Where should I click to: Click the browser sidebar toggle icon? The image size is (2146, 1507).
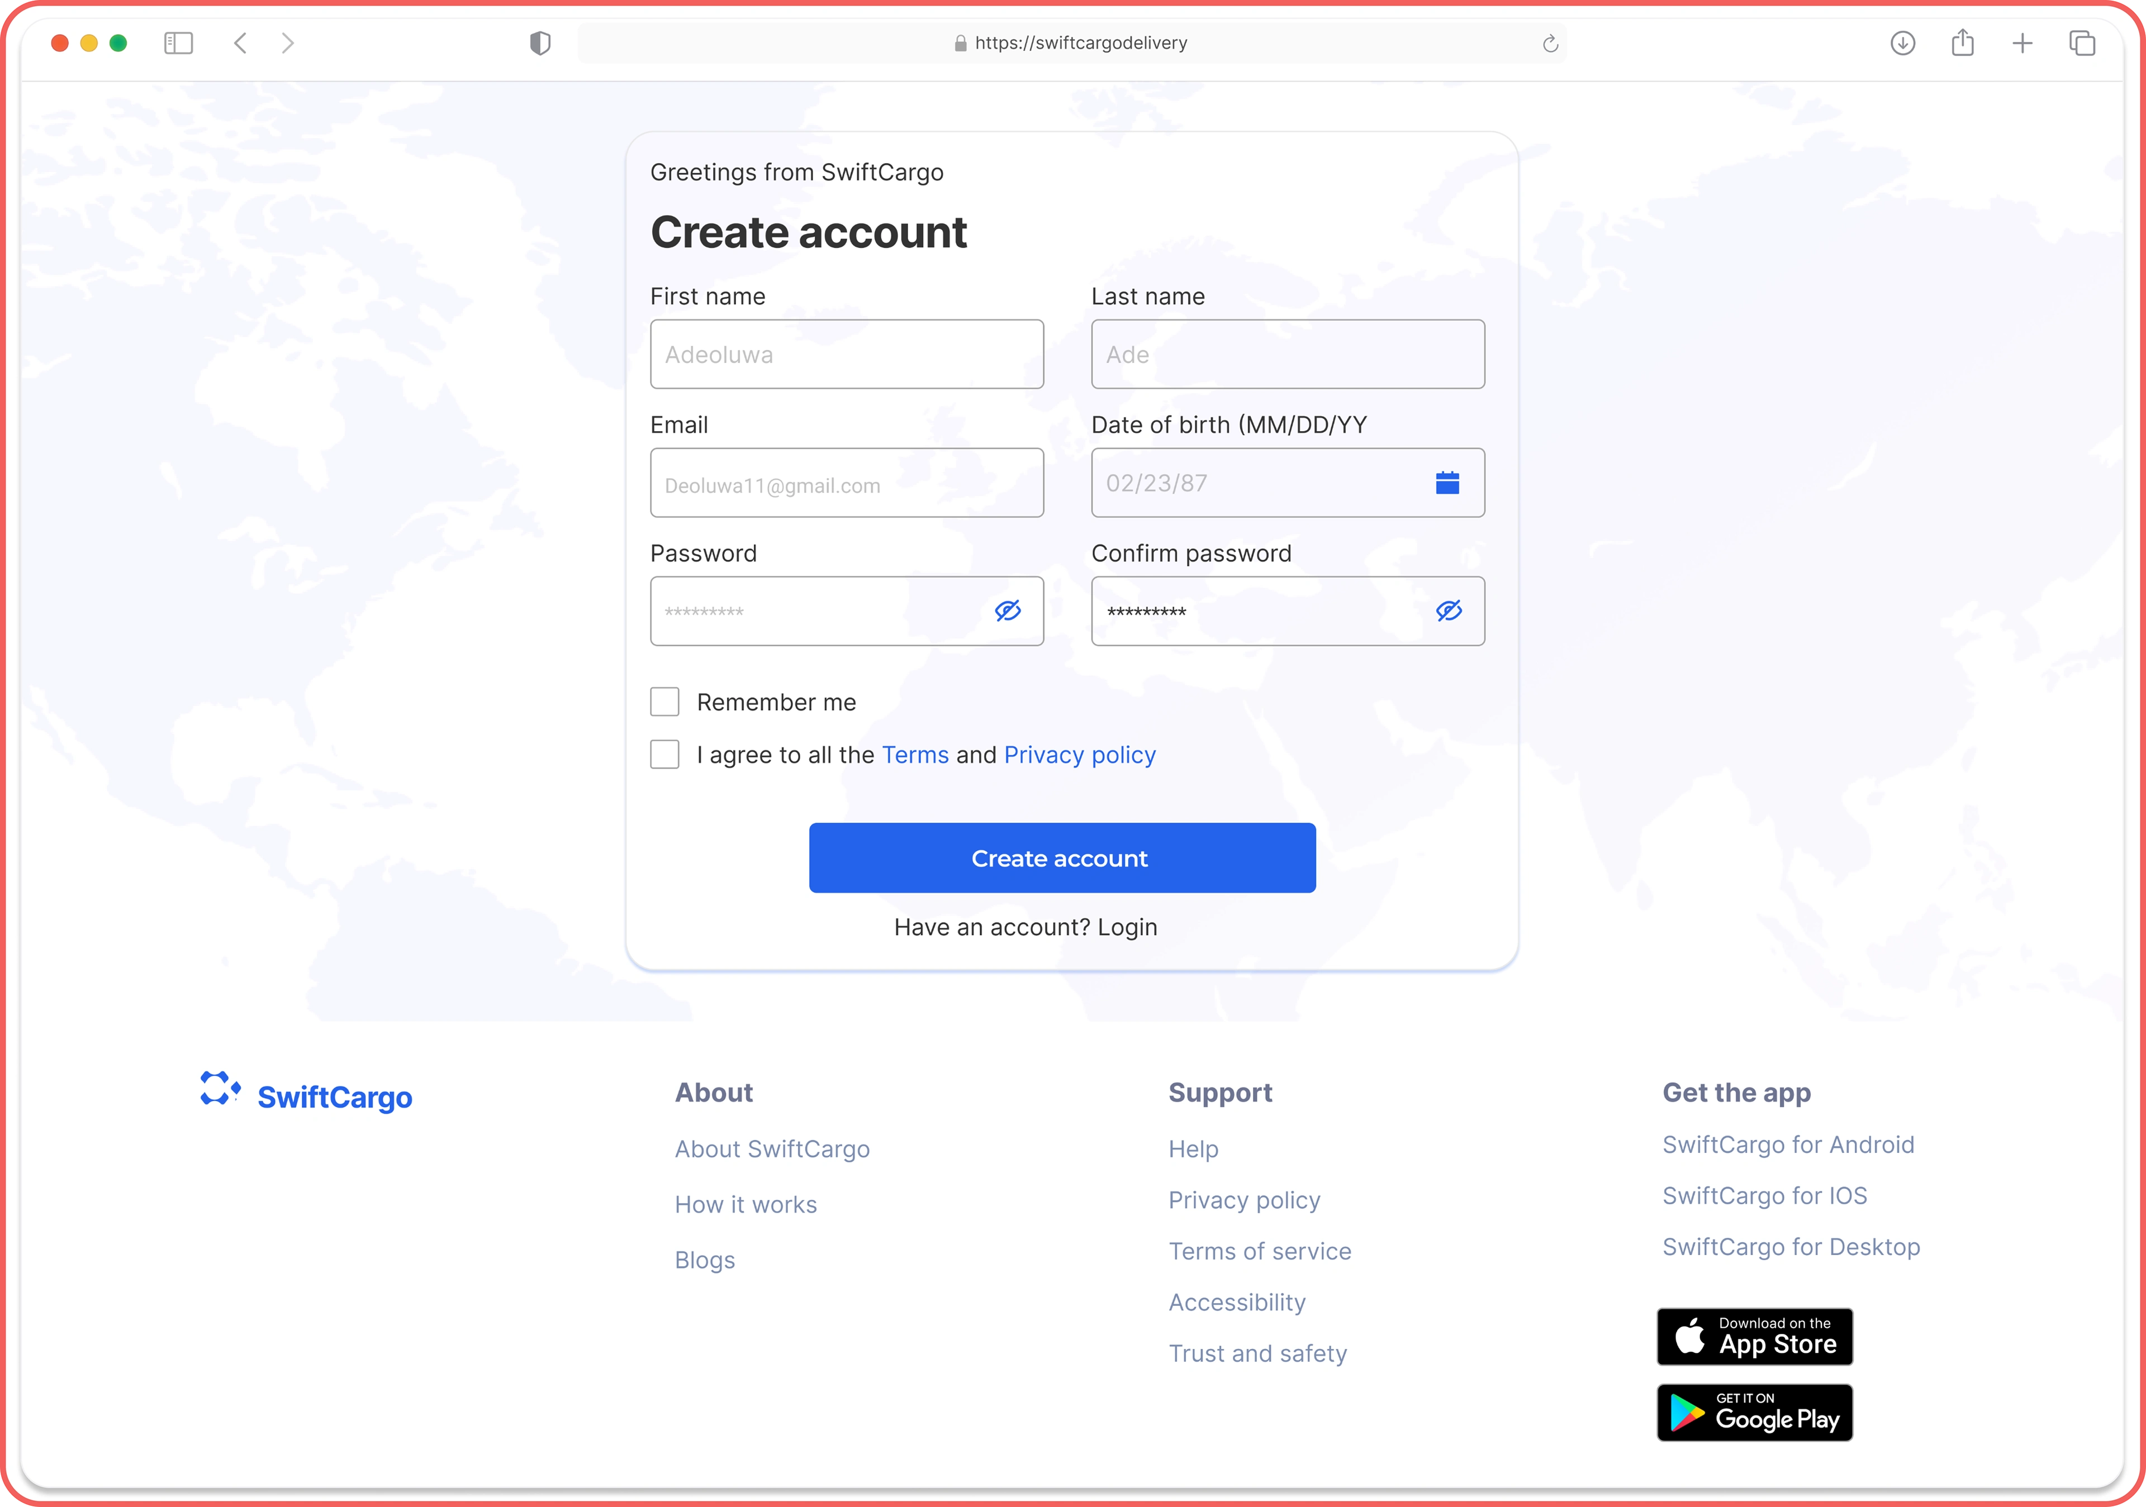(178, 43)
